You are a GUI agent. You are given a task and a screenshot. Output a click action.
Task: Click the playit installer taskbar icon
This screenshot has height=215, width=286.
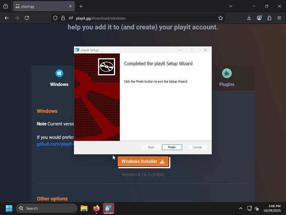109,208
